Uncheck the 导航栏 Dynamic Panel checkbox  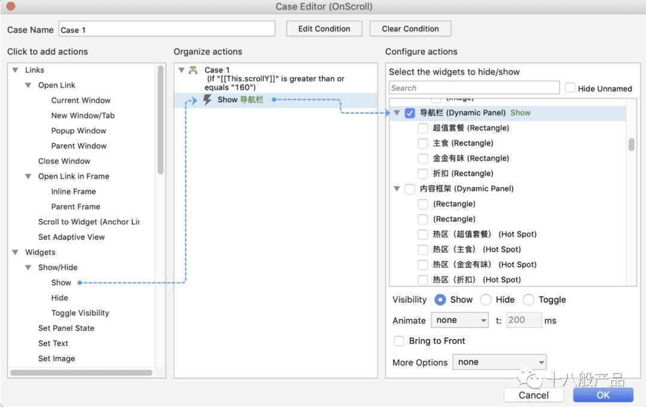(x=410, y=113)
